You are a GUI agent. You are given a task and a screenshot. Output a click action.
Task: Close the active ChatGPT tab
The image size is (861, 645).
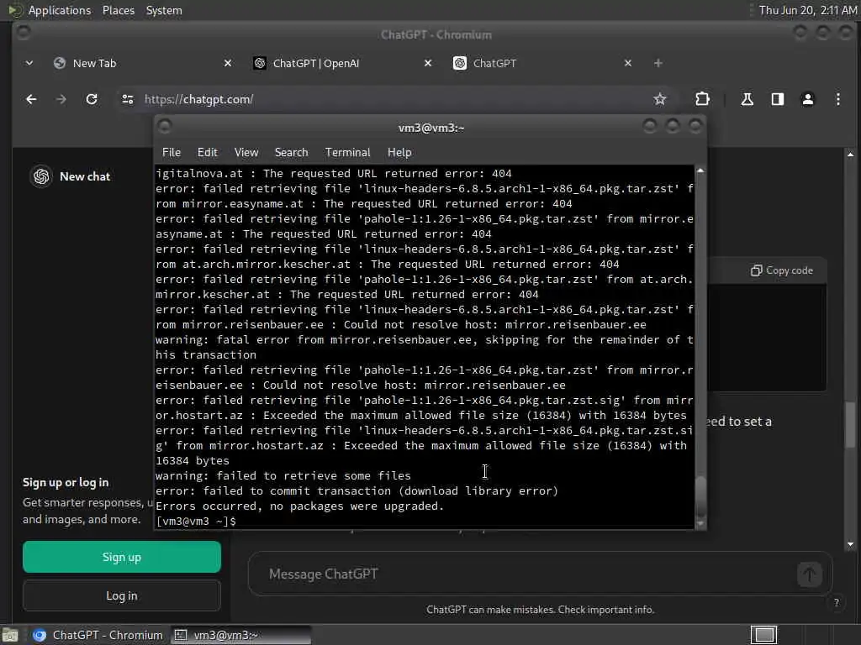pyautogui.click(x=628, y=64)
